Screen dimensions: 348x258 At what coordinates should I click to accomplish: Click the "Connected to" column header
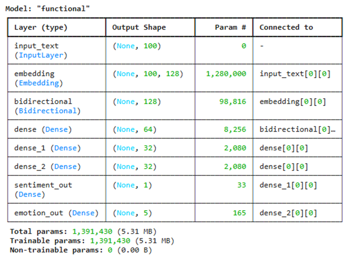click(286, 27)
